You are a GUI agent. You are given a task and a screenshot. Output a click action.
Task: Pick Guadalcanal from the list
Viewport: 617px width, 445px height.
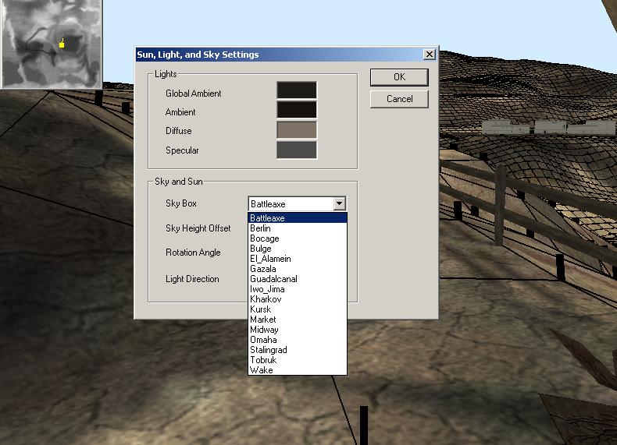[298, 279]
